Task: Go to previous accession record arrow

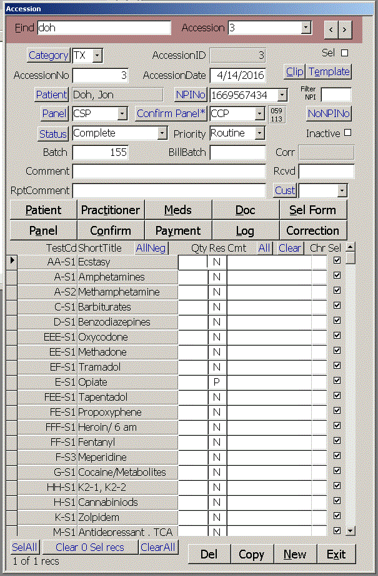Action: pos(331,29)
